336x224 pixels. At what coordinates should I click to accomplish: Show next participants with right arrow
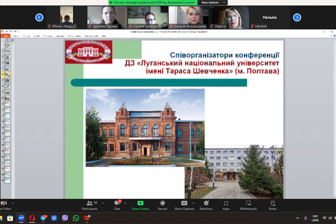[x=297, y=17]
